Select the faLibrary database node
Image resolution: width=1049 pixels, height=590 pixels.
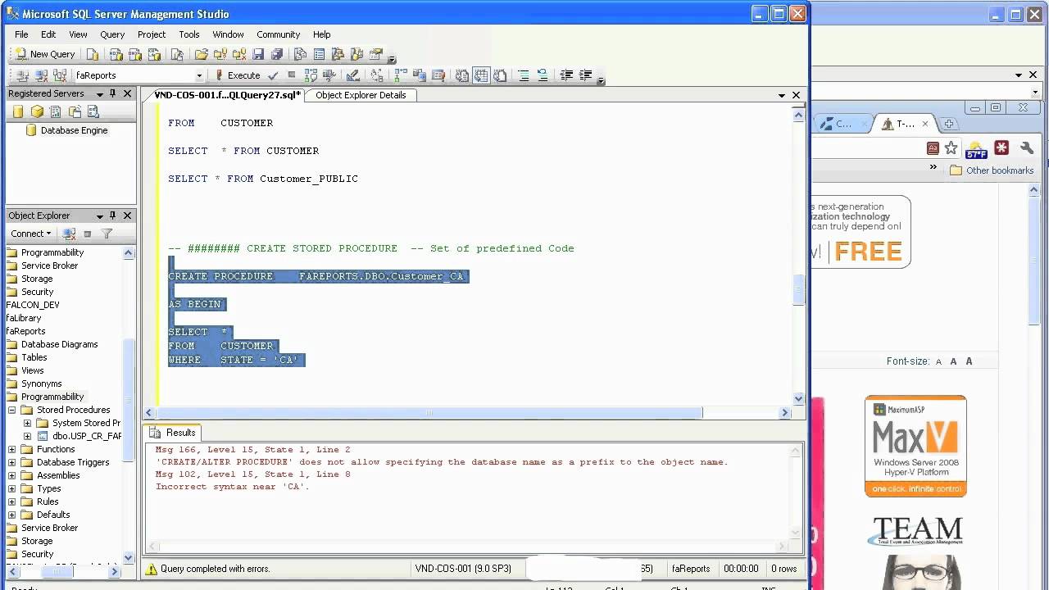(x=23, y=318)
